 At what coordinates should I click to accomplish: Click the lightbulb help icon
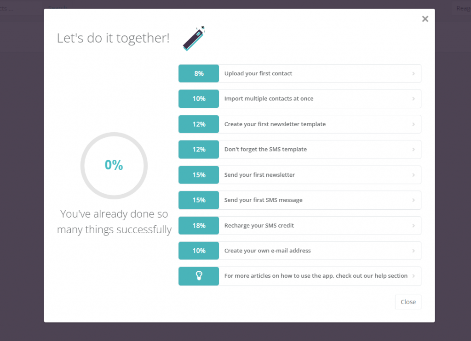(199, 276)
